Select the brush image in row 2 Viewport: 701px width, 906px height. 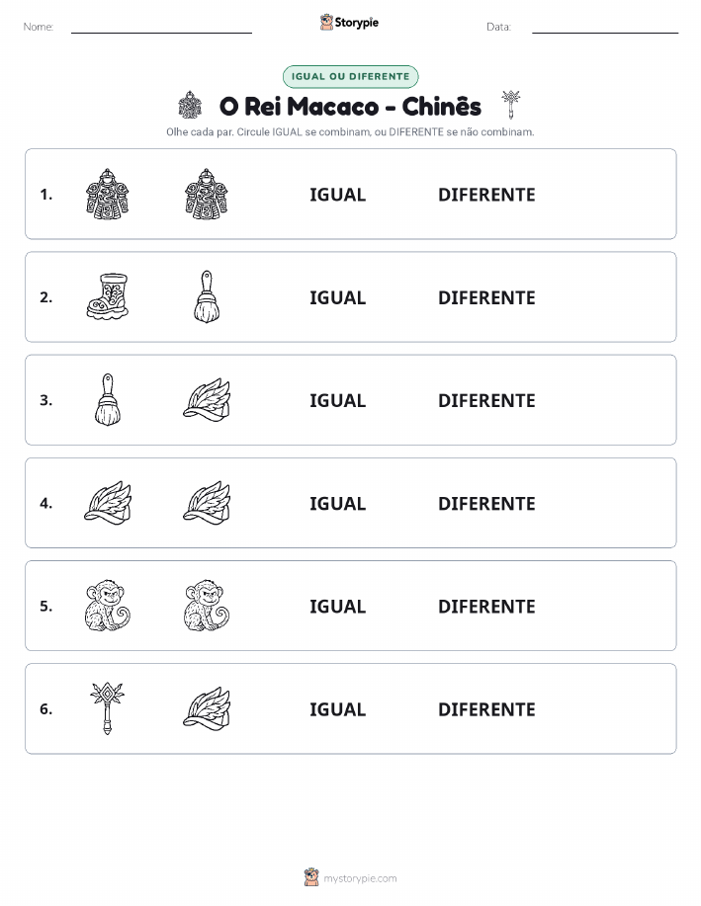(207, 296)
